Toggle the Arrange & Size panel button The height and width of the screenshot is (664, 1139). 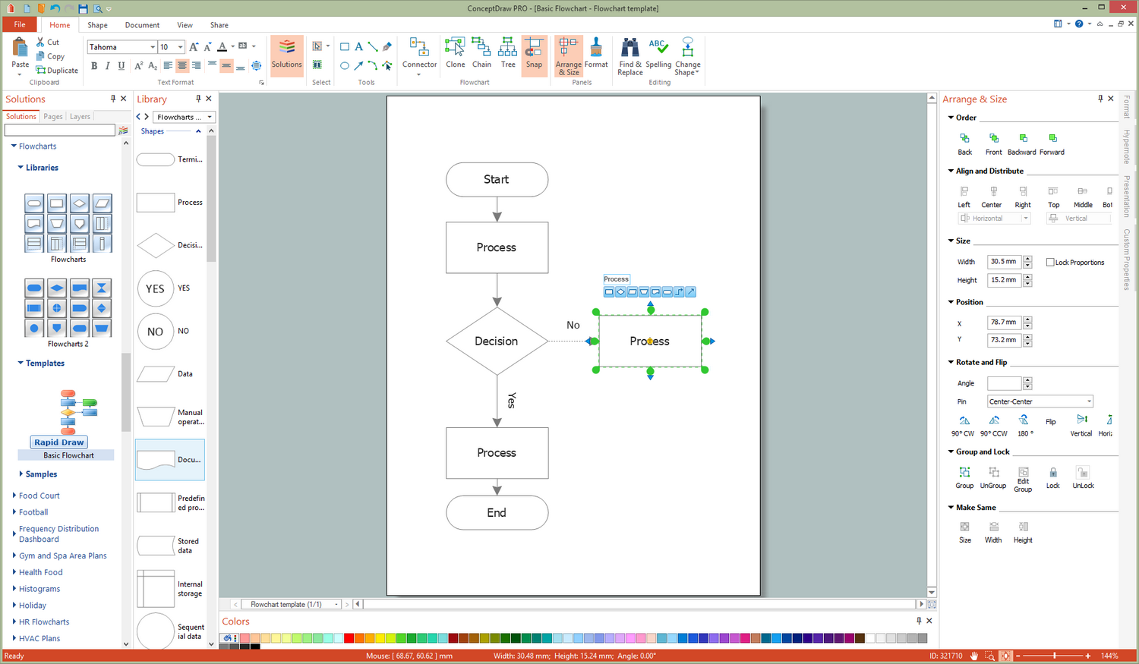(x=568, y=55)
